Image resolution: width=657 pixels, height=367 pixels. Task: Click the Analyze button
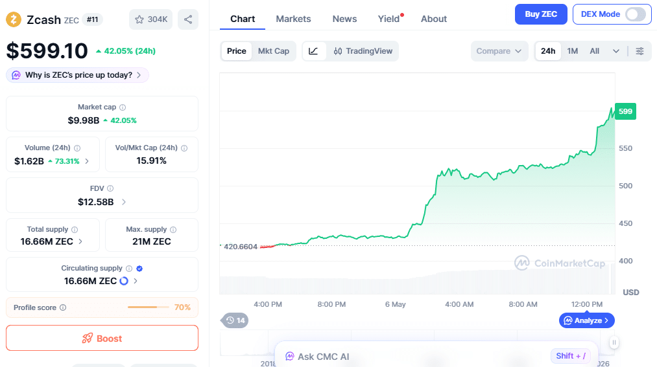coord(586,320)
